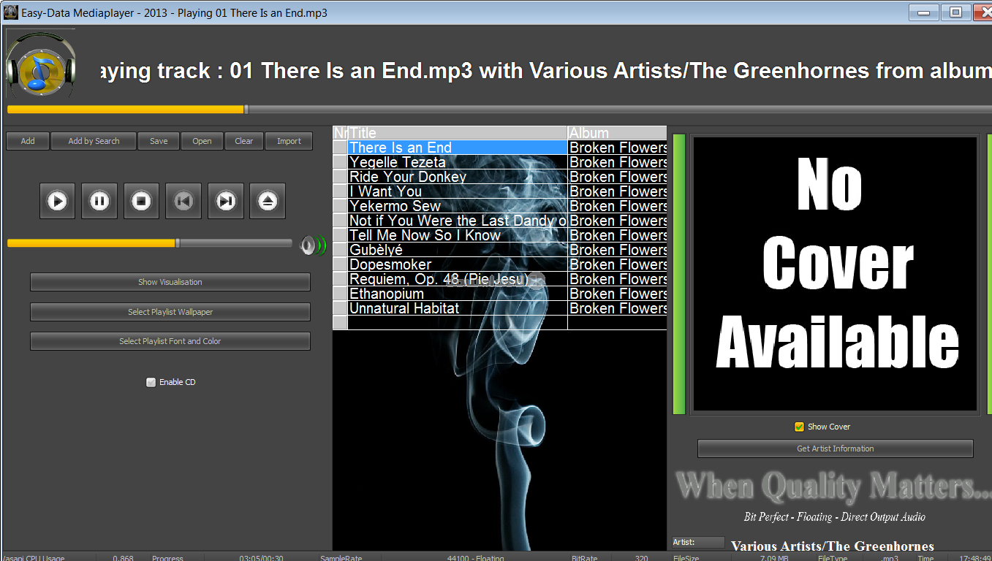Toggle the Enable CD checkbox

[151, 382]
